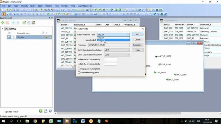The image size is (221, 124).
Task: Click Kalimanah cell in Site_list Browser
Action: pyautogui.click(x=204, y=28)
